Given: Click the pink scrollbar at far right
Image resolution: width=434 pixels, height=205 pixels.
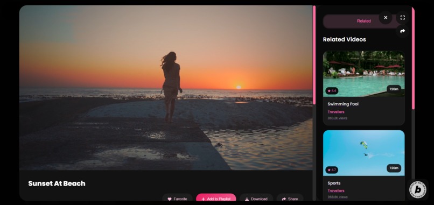Looking at the screenshot, I should [413, 58].
